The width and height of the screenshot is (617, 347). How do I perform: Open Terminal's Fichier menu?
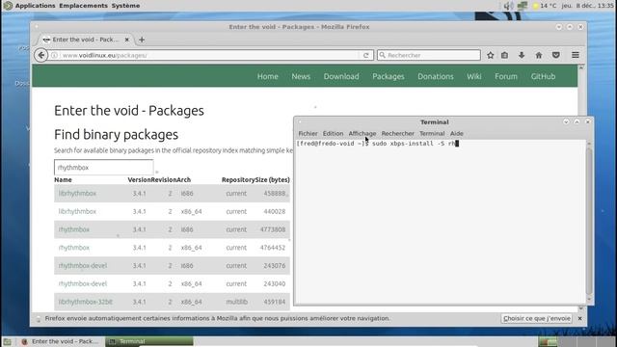(x=308, y=133)
